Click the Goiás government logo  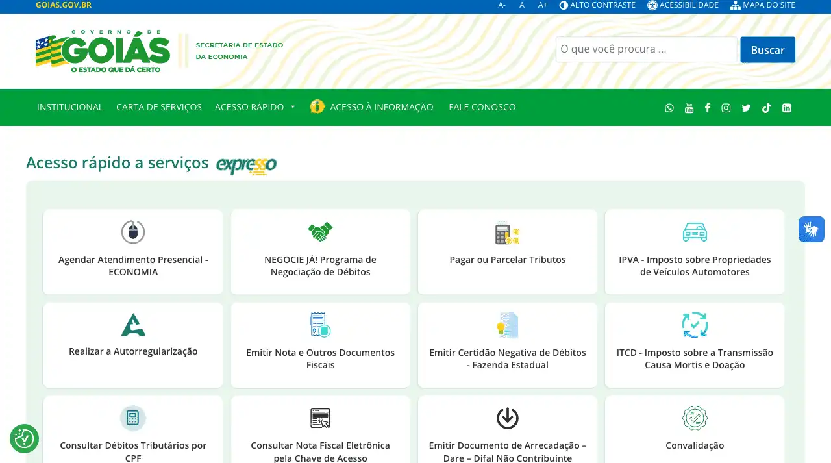pos(103,51)
